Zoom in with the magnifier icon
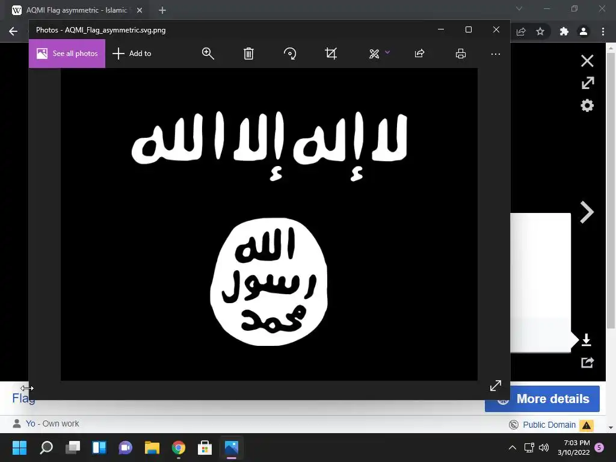This screenshot has width=616, height=462. 208,54
